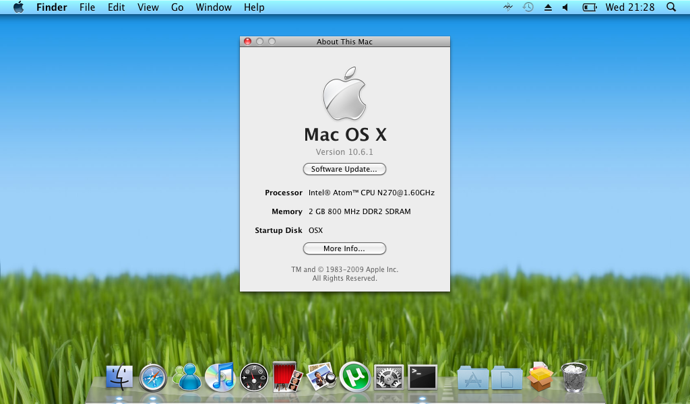Click the More Info... button
The image size is (690, 404).
tap(344, 249)
